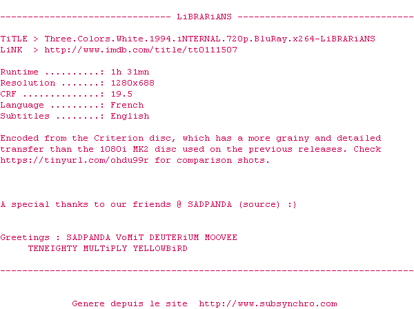Click the imdb.com title link
This screenshot has width=414, height=309.
pos(141,50)
